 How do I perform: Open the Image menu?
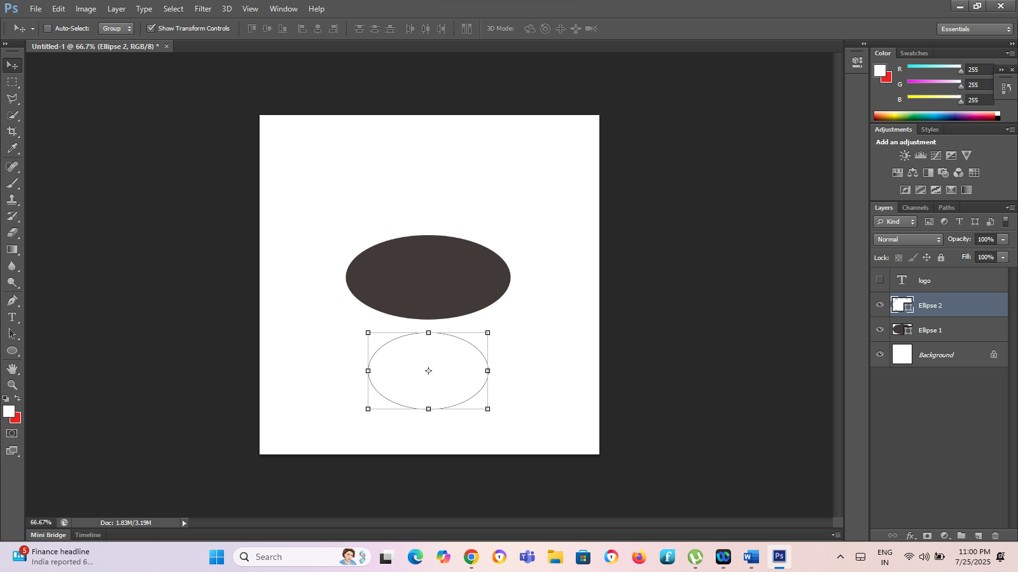[x=86, y=9]
